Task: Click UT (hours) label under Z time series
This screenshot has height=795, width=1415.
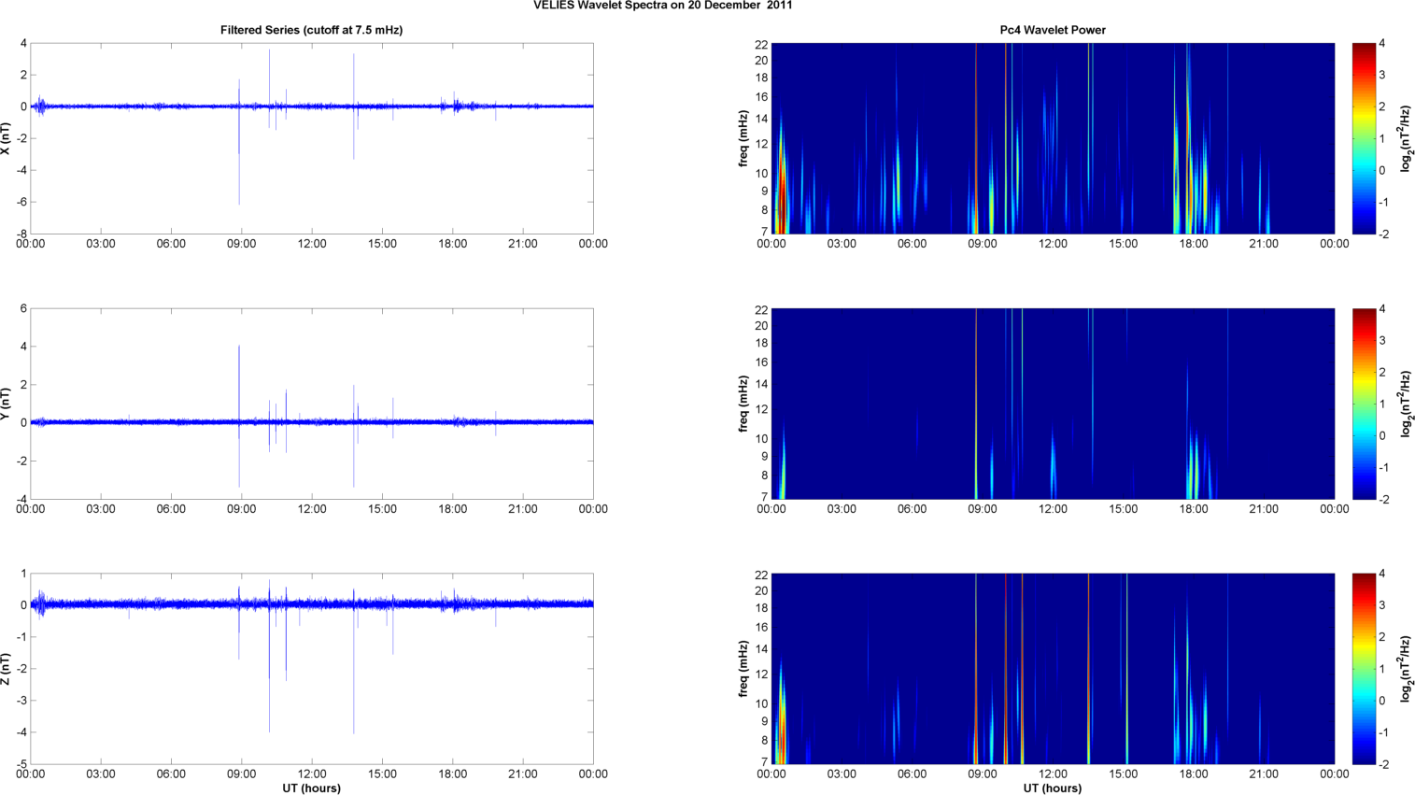Action: [311, 788]
